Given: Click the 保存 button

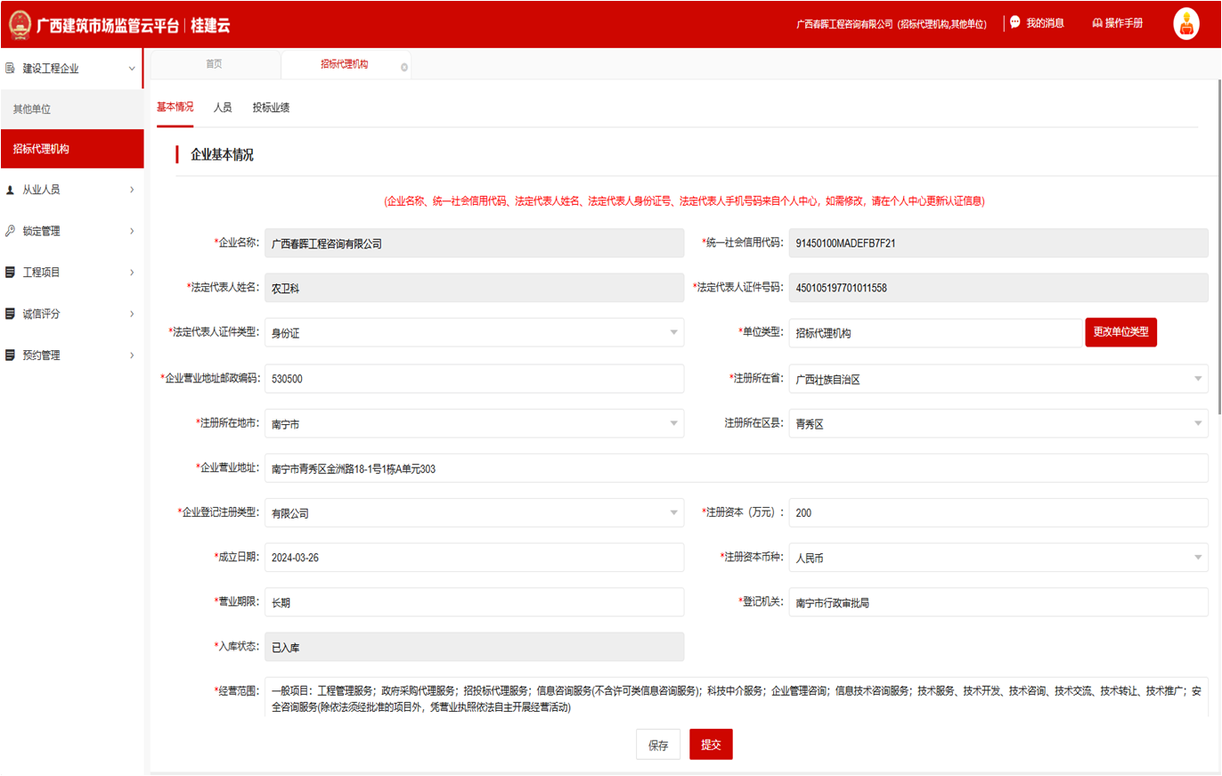Looking at the screenshot, I should (x=658, y=745).
